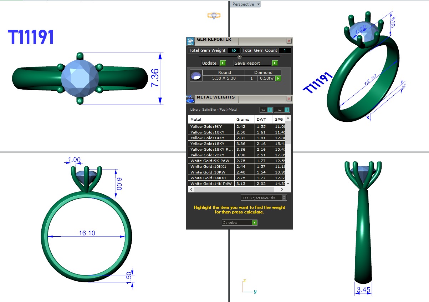Image resolution: width=429 pixels, height=302 pixels.
Task: Select the Yellow Gold:18KY row
Action: click(211, 144)
